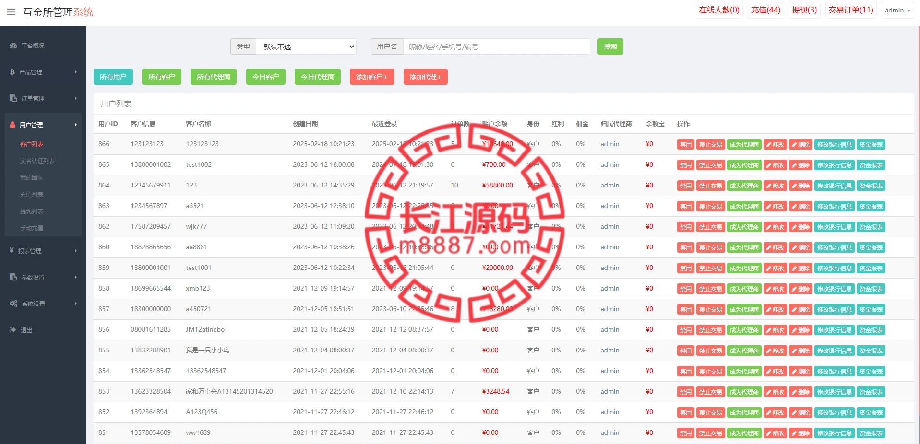
Task: Select the phone number 13623328504
Action: [x=151, y=391]
